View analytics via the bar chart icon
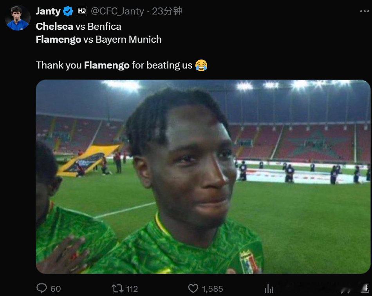The width and height of the screenshot is (372, 296). pyautogui.click(x=269, y=289)
